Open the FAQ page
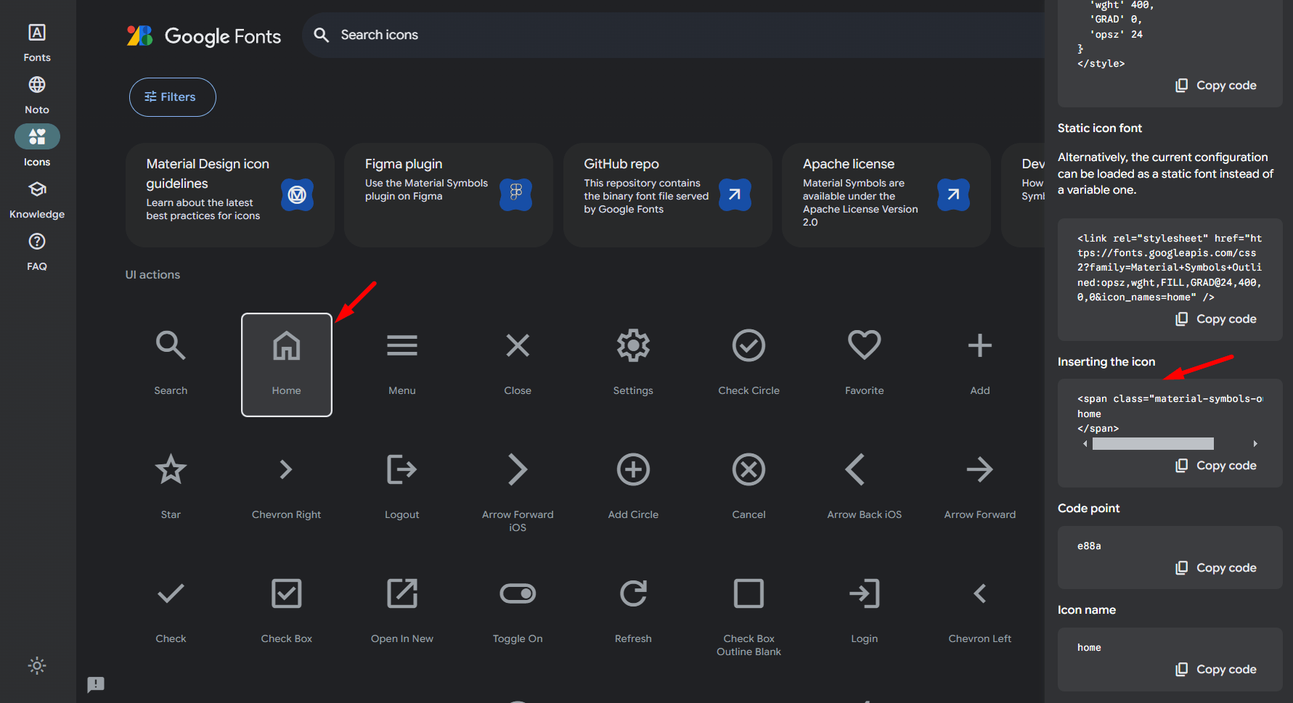 pos(37,252)
